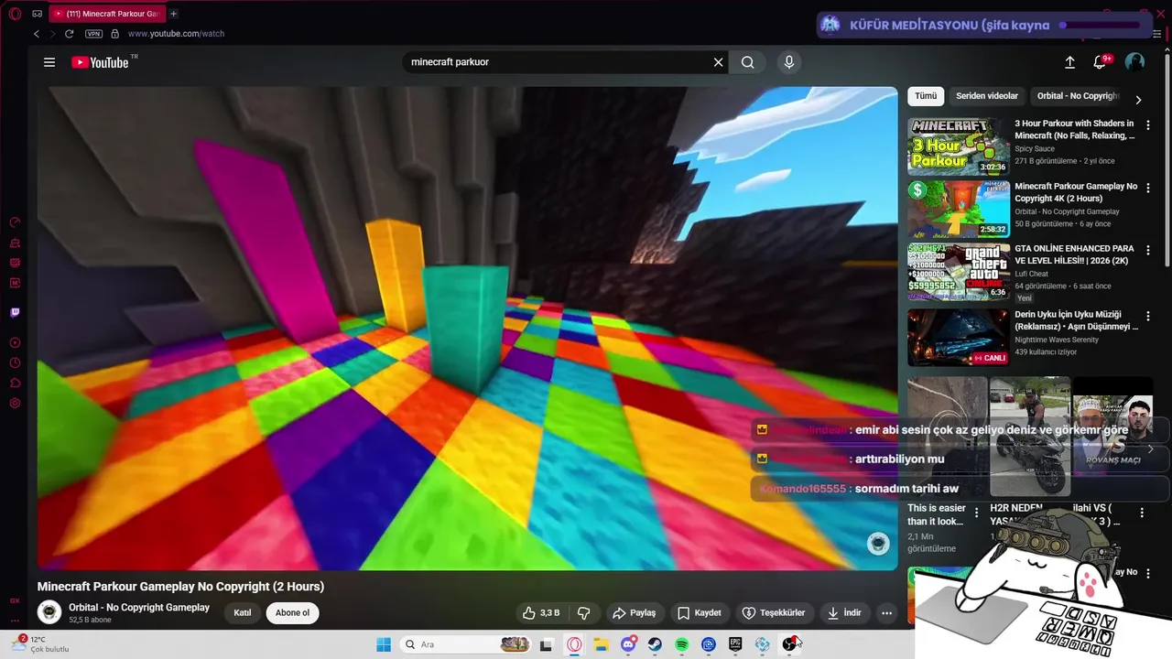Click the Spicy Sauce channel name
This screenshot has height=659, width=1172.
pos(1035,148)
